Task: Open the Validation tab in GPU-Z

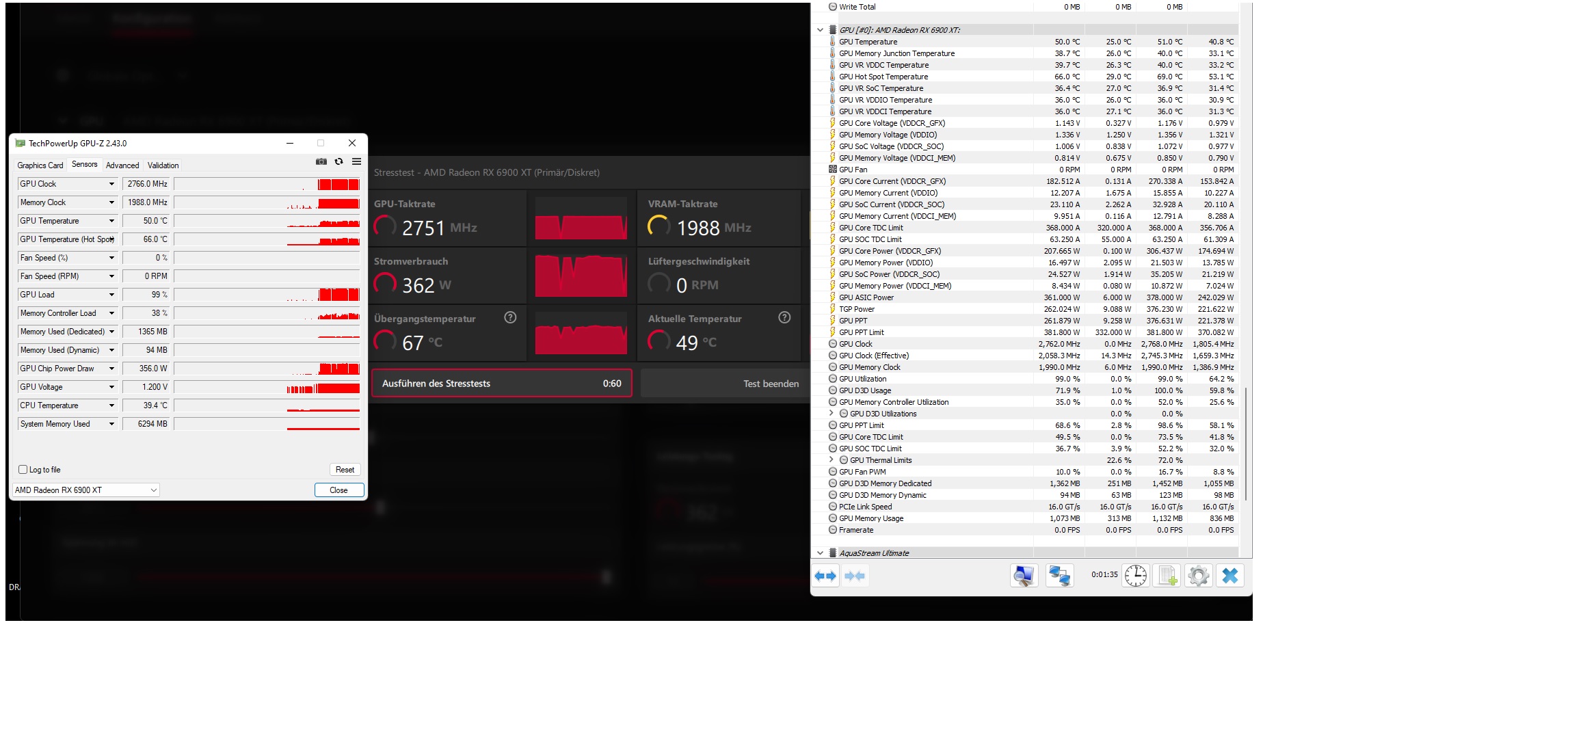Action: coord(163,165)
